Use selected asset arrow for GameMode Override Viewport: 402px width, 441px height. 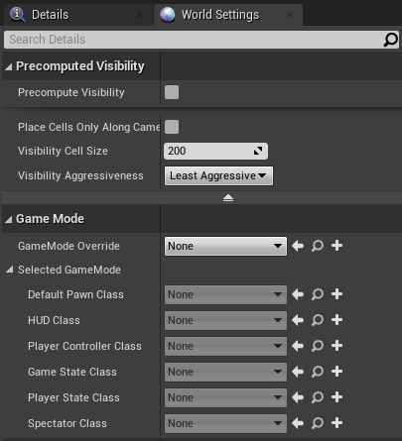point(298,246)
